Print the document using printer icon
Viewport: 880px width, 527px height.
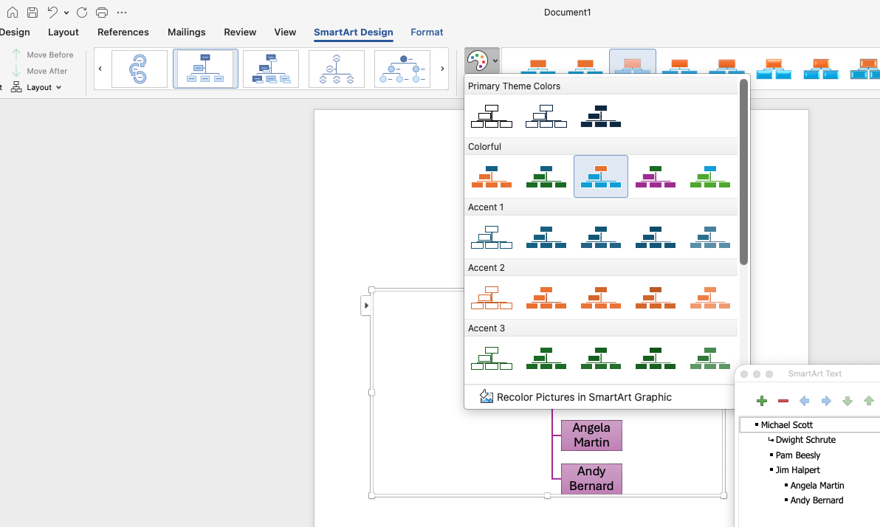pos(102,12)
